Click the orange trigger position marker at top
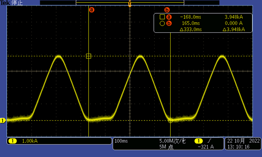Viewport: 262px width, 157px height. [130, 4]
